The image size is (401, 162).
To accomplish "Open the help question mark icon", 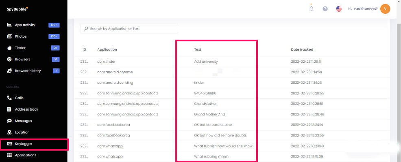I will click(325, 9).
